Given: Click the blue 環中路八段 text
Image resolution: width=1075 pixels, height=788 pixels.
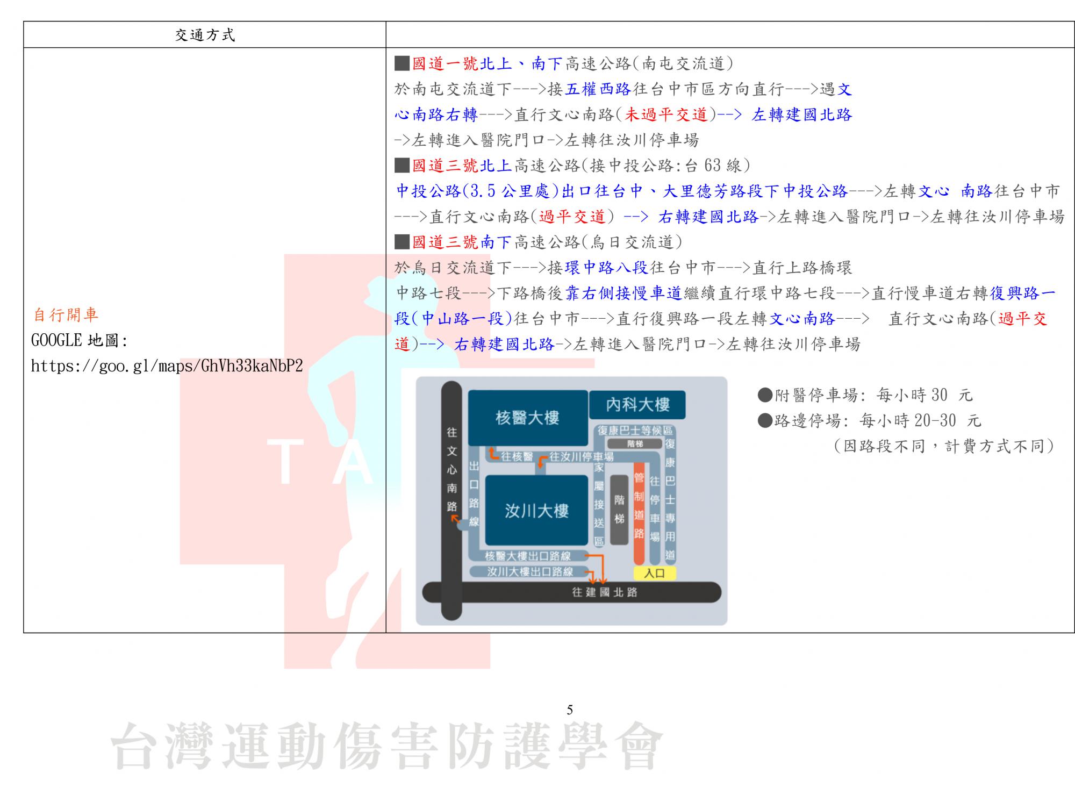Looking at the screenshot, I should point(607,268).
